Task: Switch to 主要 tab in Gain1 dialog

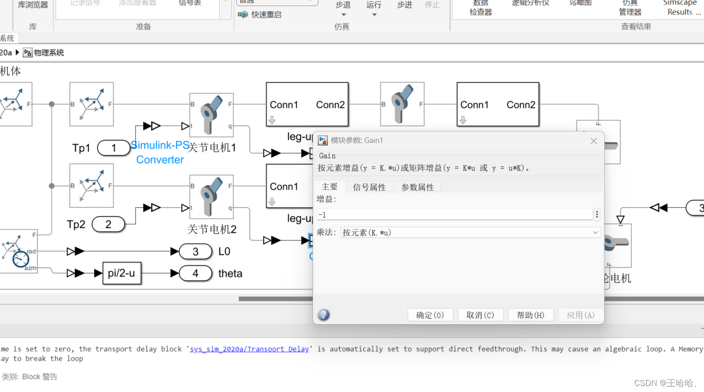Action: pos(329,187)
